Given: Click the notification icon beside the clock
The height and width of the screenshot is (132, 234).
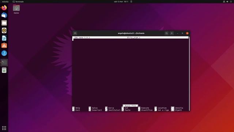Looking at the screenshot, I should tap(131, 1).
